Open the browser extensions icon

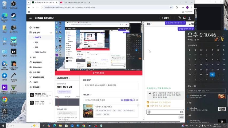(x=177, y=7)
